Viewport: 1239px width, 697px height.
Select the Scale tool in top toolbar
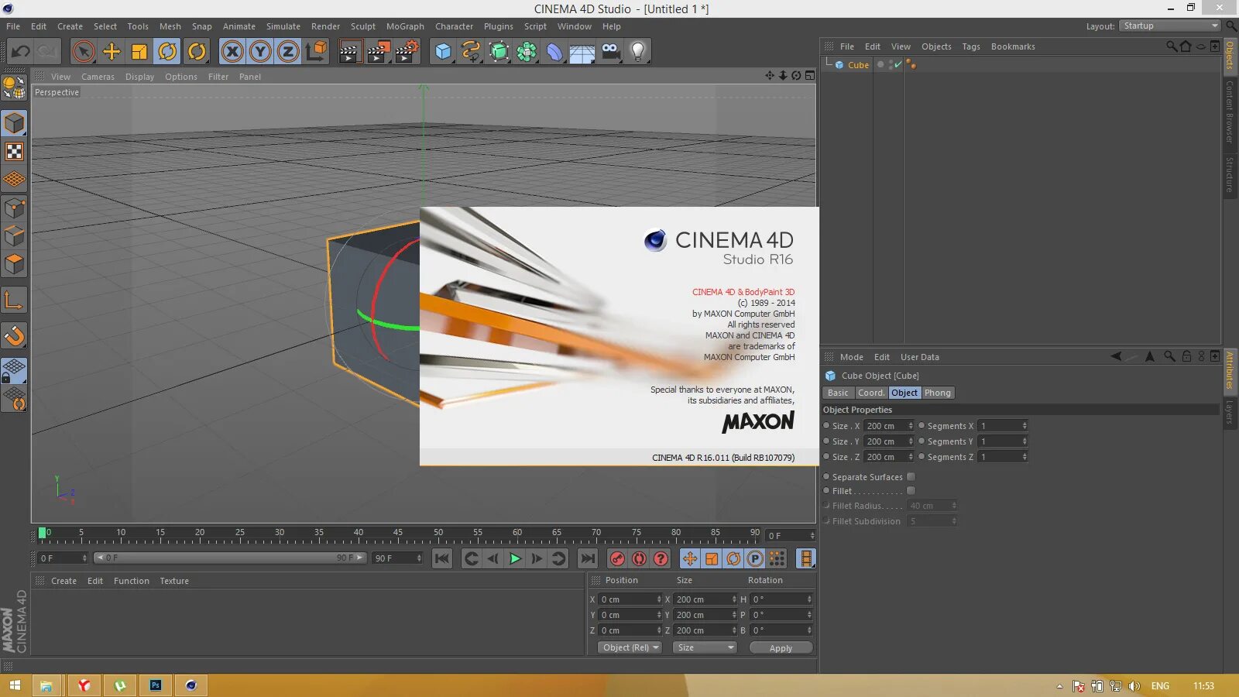click(x=139, y=52)
